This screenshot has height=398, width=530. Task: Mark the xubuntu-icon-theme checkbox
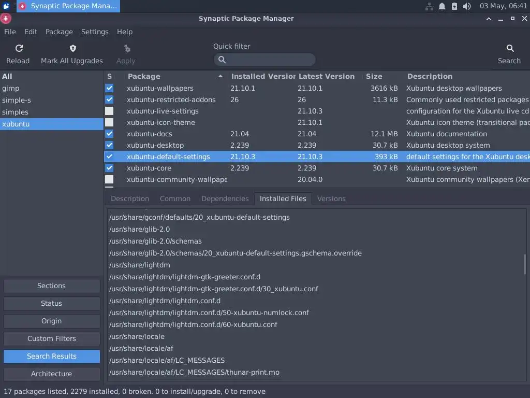pos(109,122)
